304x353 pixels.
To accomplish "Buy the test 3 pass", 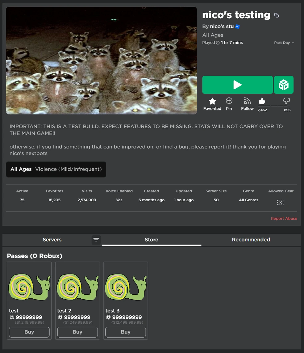I will click(126, 332).
